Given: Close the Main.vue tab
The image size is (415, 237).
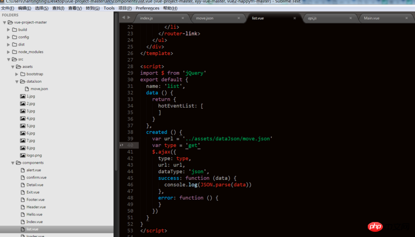Looking at the screenshot, I should click(407, 18).
